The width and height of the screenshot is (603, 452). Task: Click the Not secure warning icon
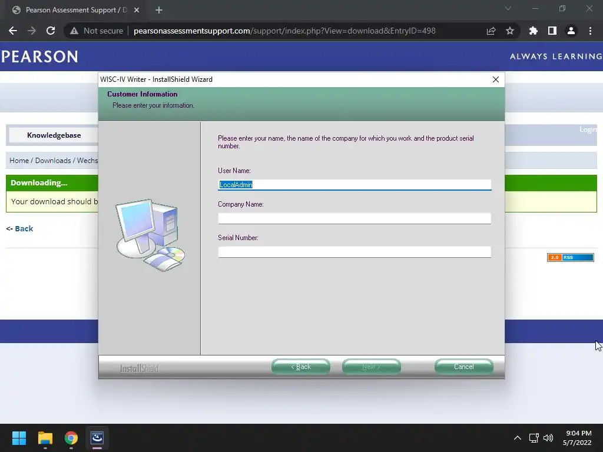74,31
